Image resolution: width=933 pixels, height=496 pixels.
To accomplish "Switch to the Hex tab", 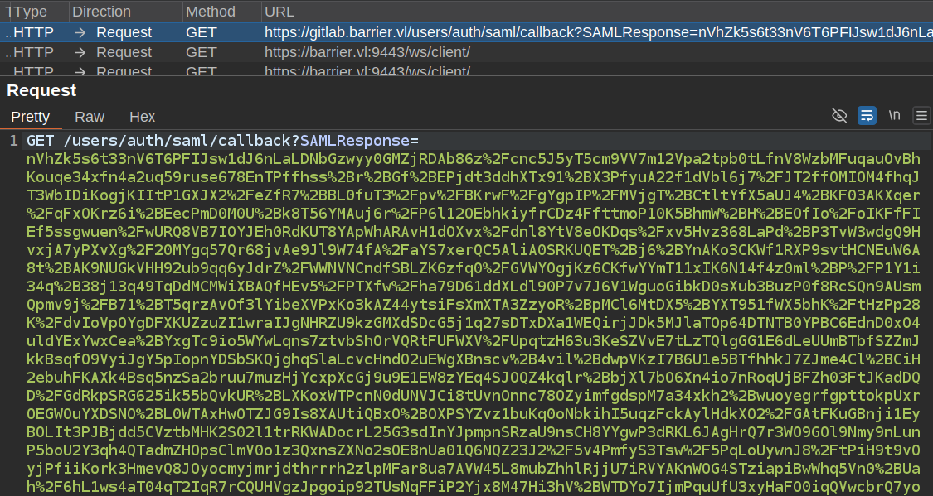I will (x=142, y=117).
